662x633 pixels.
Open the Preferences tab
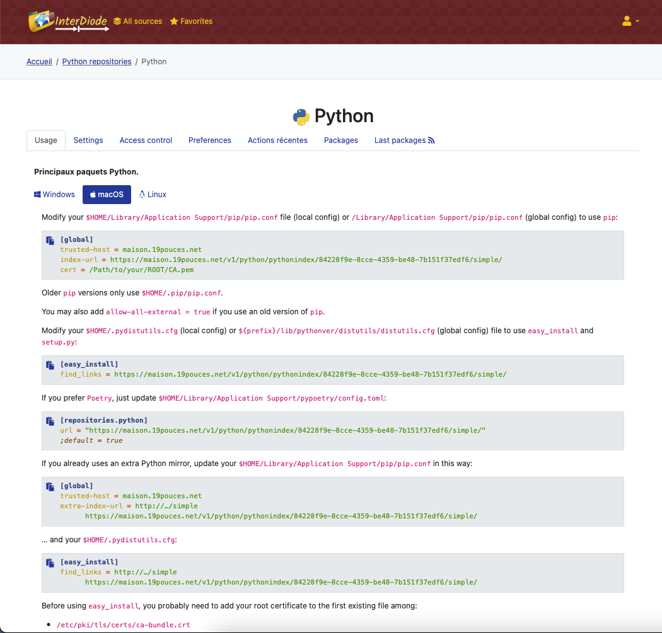[210, 140]
